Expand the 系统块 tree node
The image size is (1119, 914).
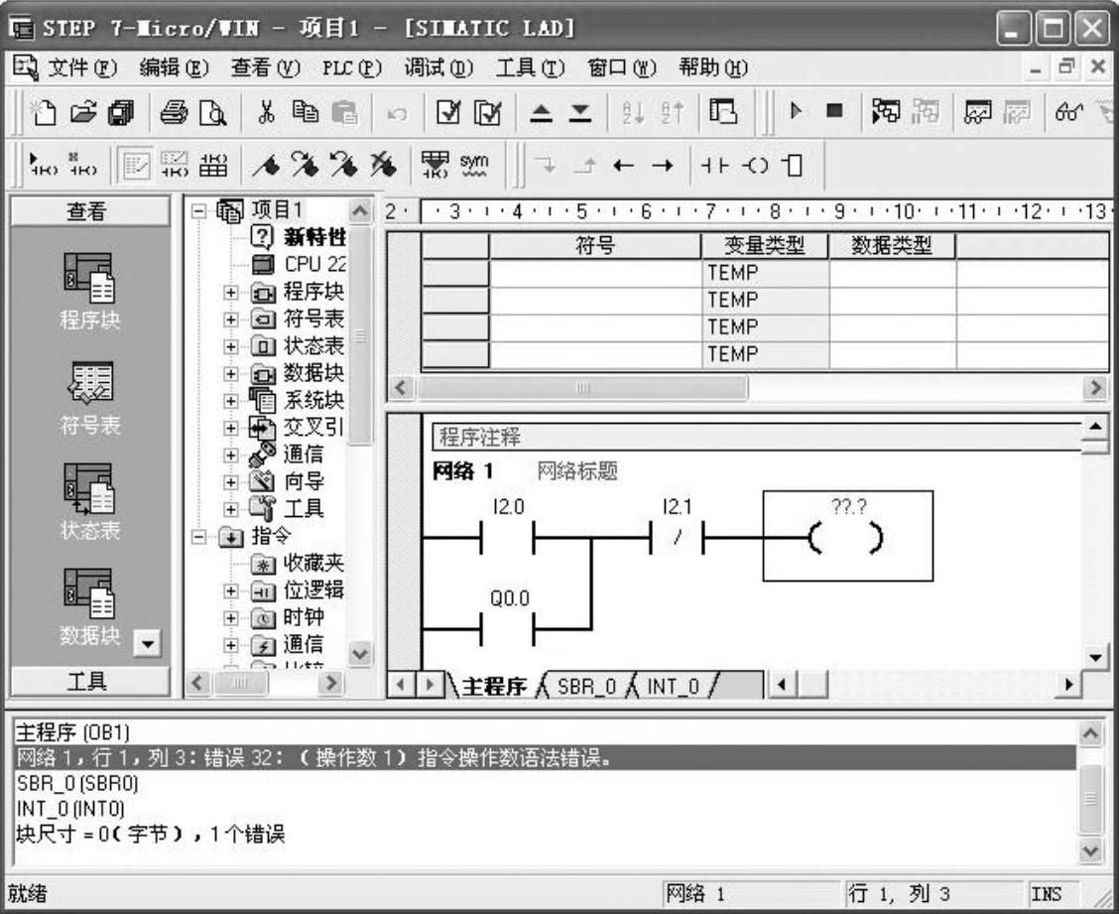pyautogui.click(x=230, y=401)
